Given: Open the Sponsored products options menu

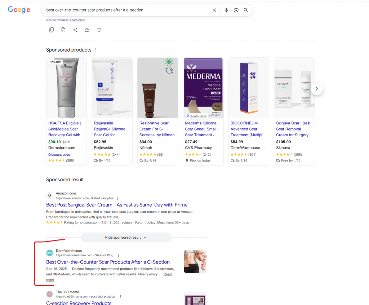Looking at the screenshot, I should pos(95,50).
